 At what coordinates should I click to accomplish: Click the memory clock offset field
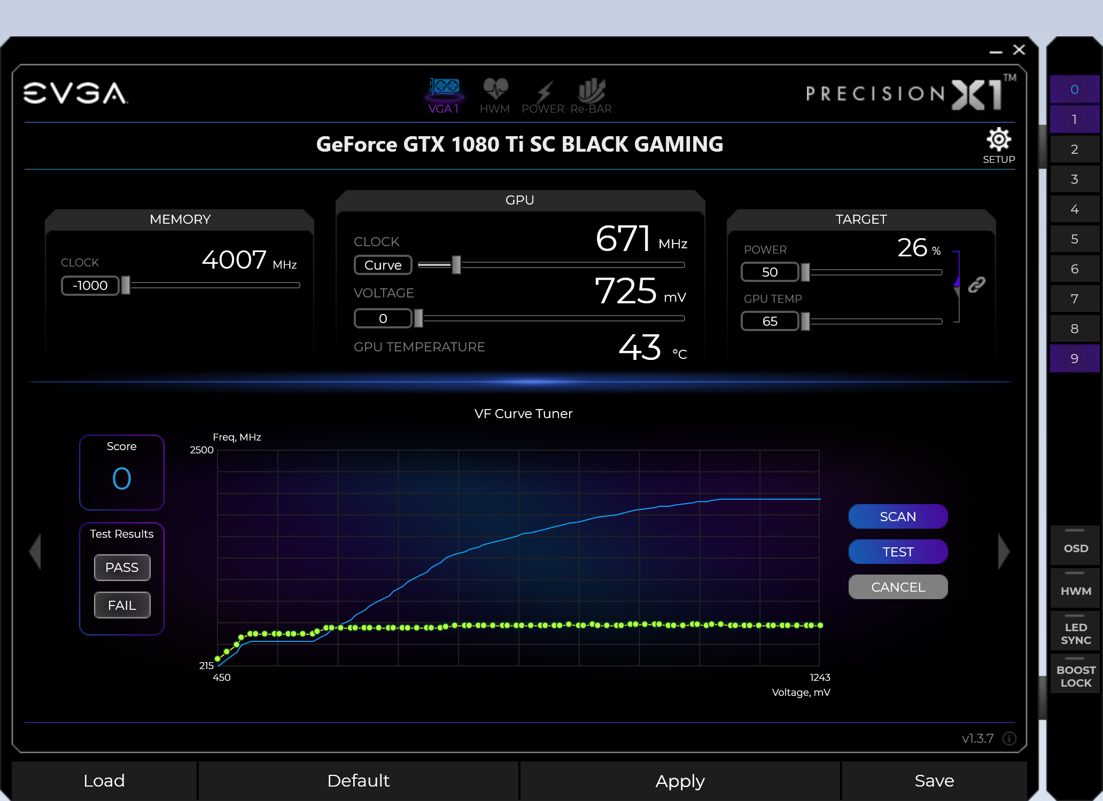90,285
